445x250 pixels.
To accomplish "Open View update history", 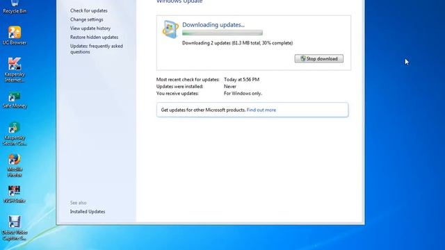I will coord(90,28).
